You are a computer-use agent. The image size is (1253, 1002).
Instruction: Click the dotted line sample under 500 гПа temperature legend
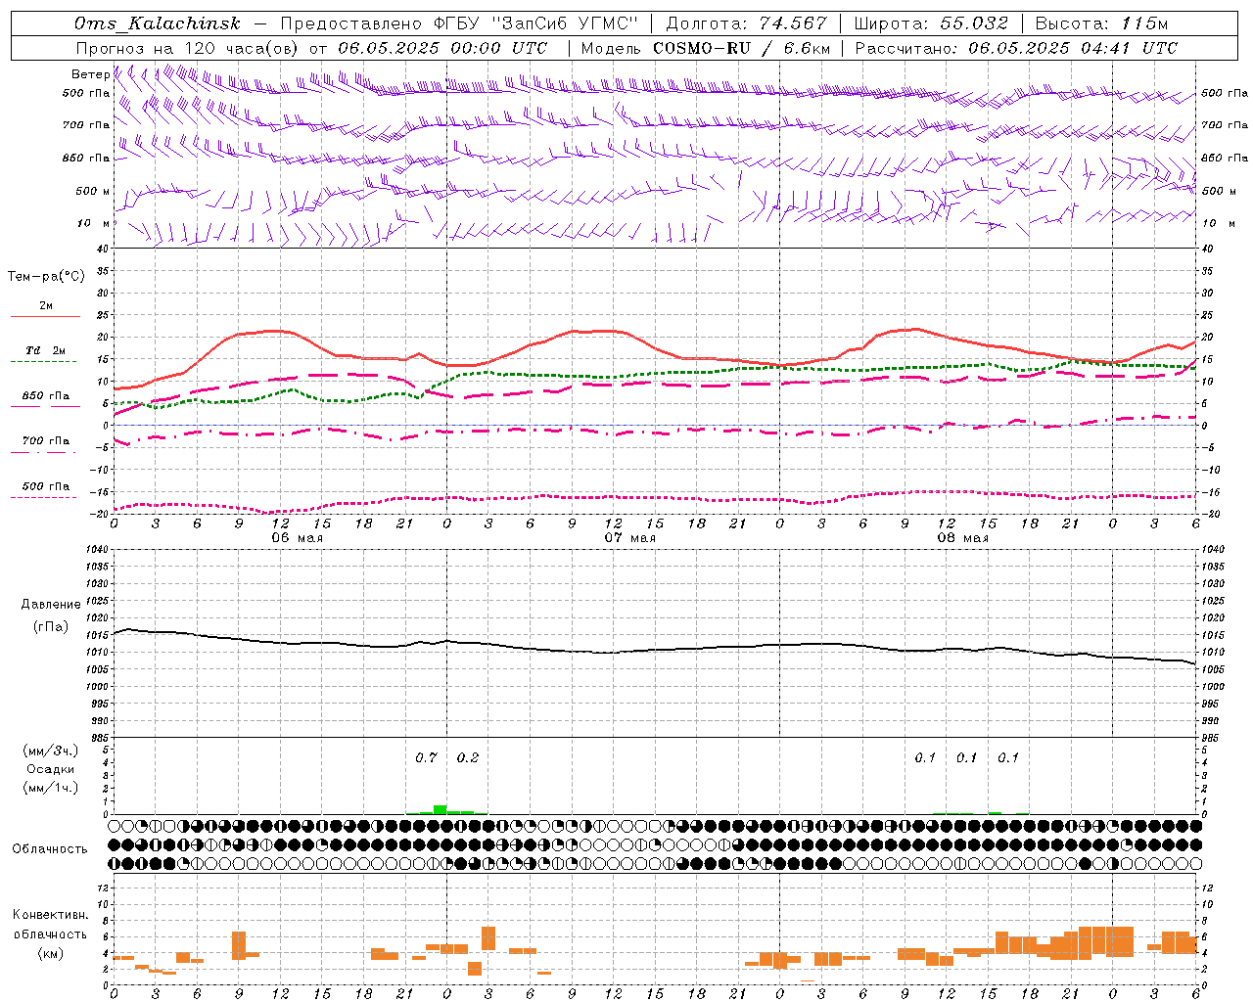pos(45,497)
